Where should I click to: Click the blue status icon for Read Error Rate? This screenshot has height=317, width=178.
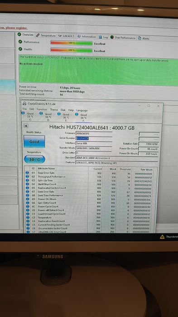(27, 173)
